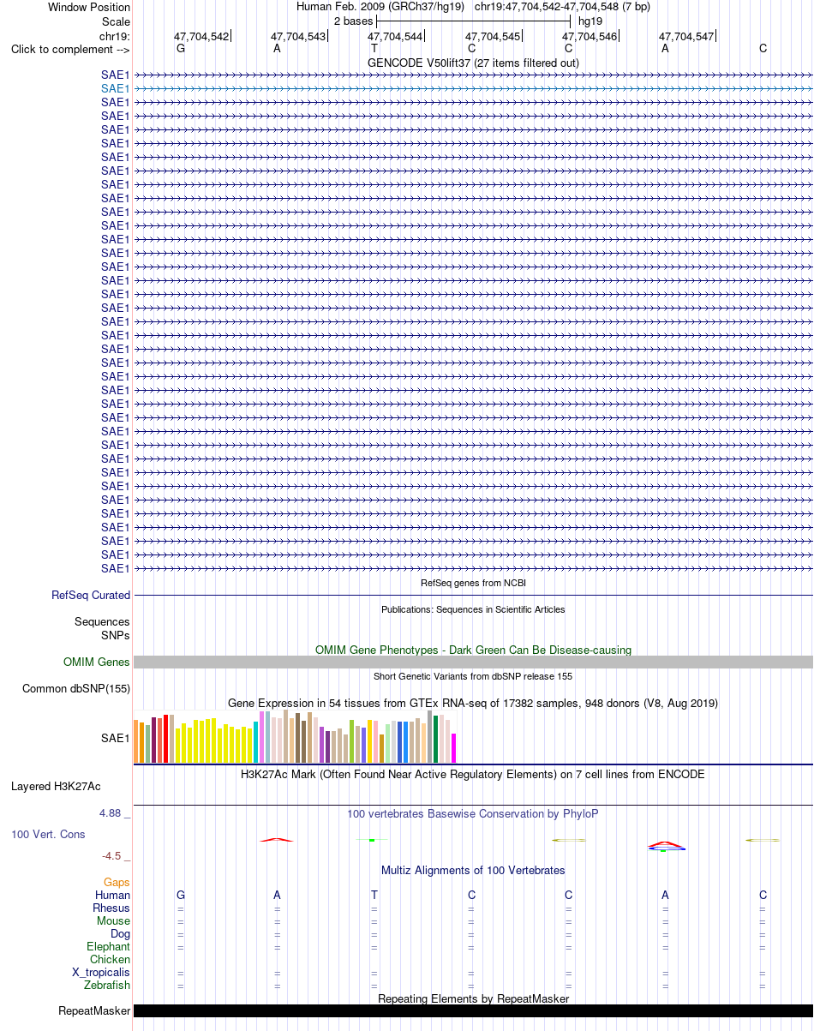Click the H3K27Ac Mark track title
The image size is (814, 1031).
473,774
